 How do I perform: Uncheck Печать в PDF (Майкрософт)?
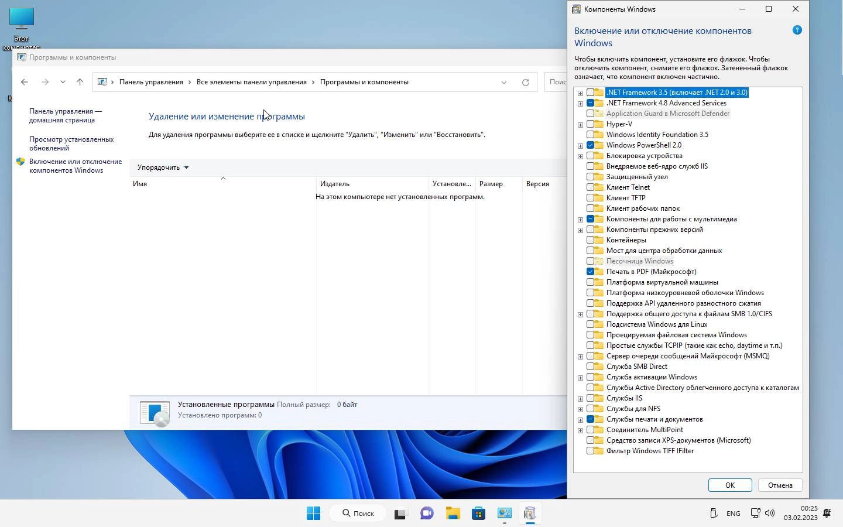pyautogui.click(x=590, y=272)
